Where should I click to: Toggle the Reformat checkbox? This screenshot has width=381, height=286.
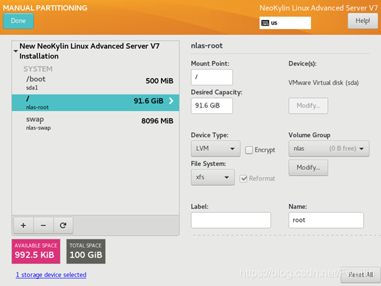click(243, 178)
